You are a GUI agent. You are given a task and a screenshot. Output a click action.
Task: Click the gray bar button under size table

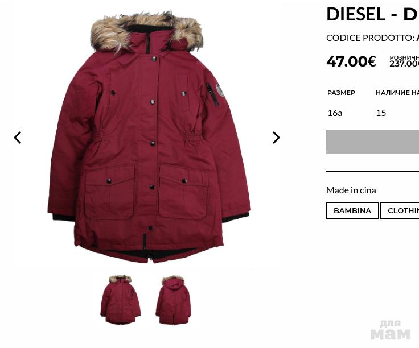[372, 142]
